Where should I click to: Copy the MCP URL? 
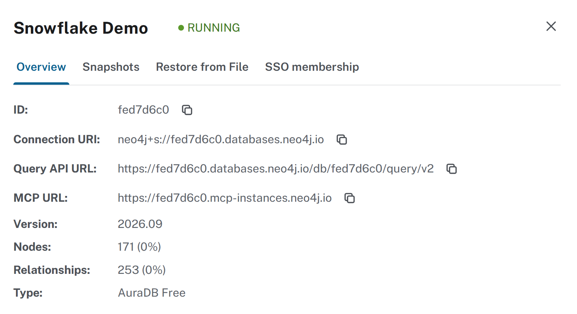click(x=350, y=198)
